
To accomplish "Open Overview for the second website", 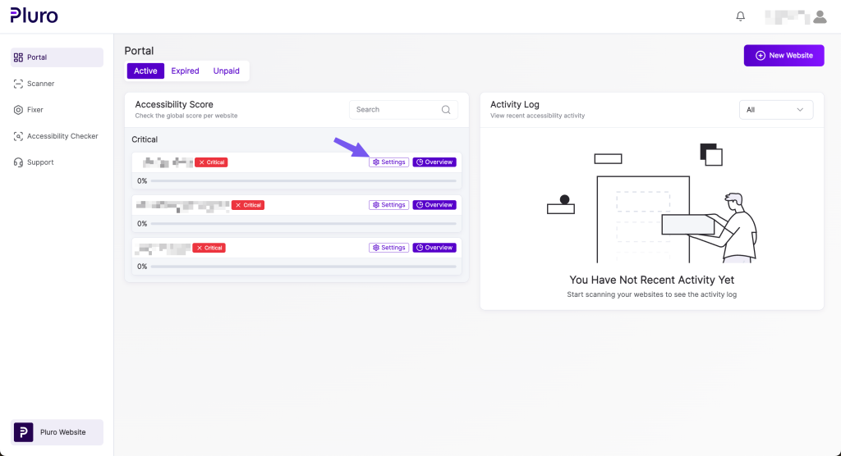I will pyautogui.click(x=434, y=205).
